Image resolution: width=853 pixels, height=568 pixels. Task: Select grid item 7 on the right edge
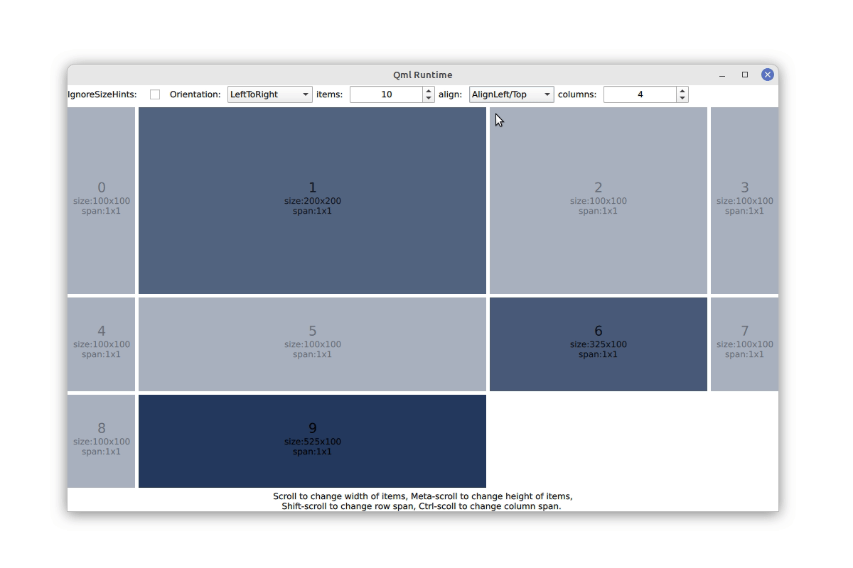pos(744,344)
